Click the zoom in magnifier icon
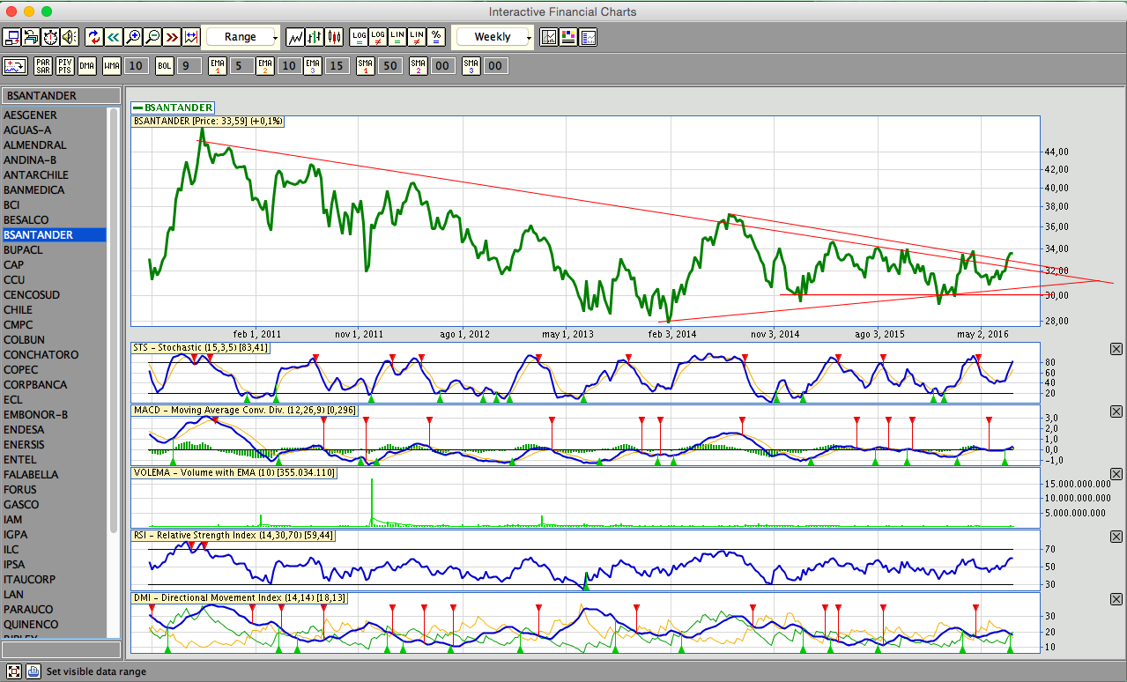Viewport: 1127px width, 682px height. point(133,37)
